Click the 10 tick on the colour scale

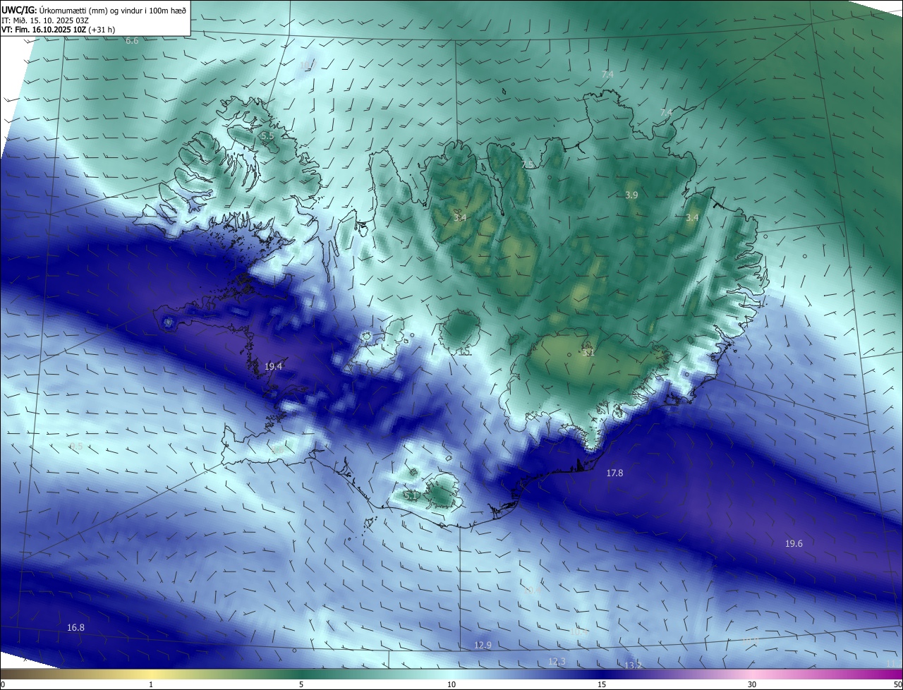pos(451,684)
